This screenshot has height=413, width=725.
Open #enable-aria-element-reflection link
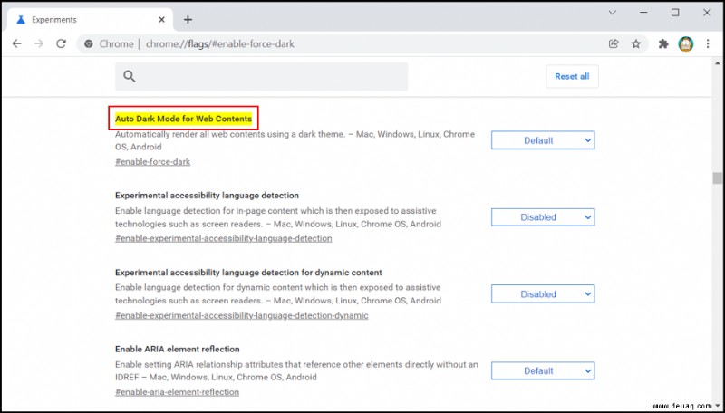177,392
